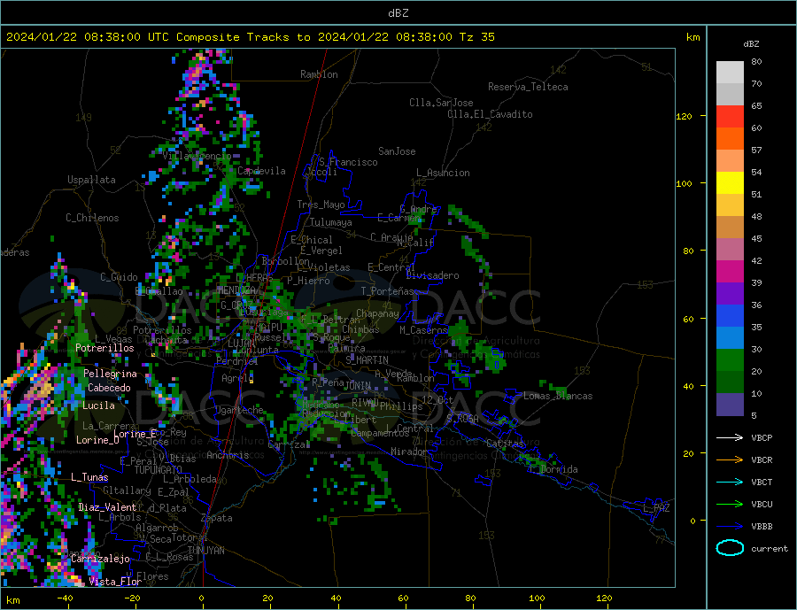
Task: Click the Tres_Mayo map label
Action: 321,205
